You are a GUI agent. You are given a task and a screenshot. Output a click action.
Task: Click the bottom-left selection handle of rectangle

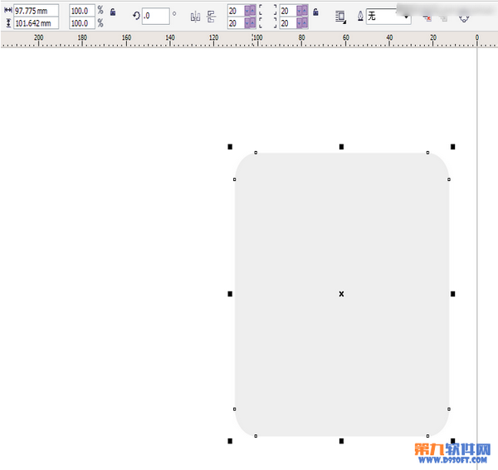230,441
